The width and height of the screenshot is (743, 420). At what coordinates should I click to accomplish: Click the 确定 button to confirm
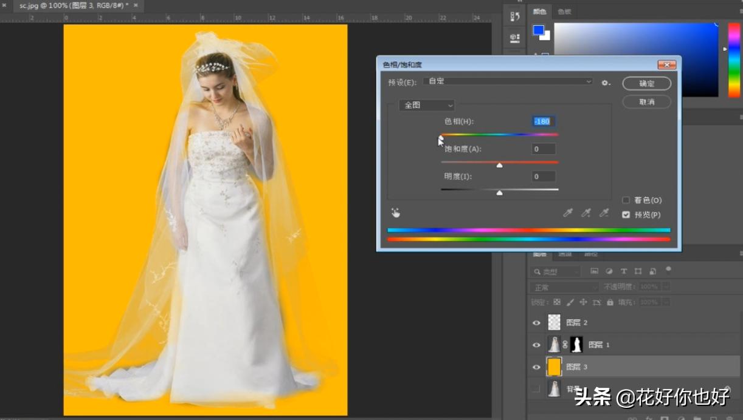[646, 84]
